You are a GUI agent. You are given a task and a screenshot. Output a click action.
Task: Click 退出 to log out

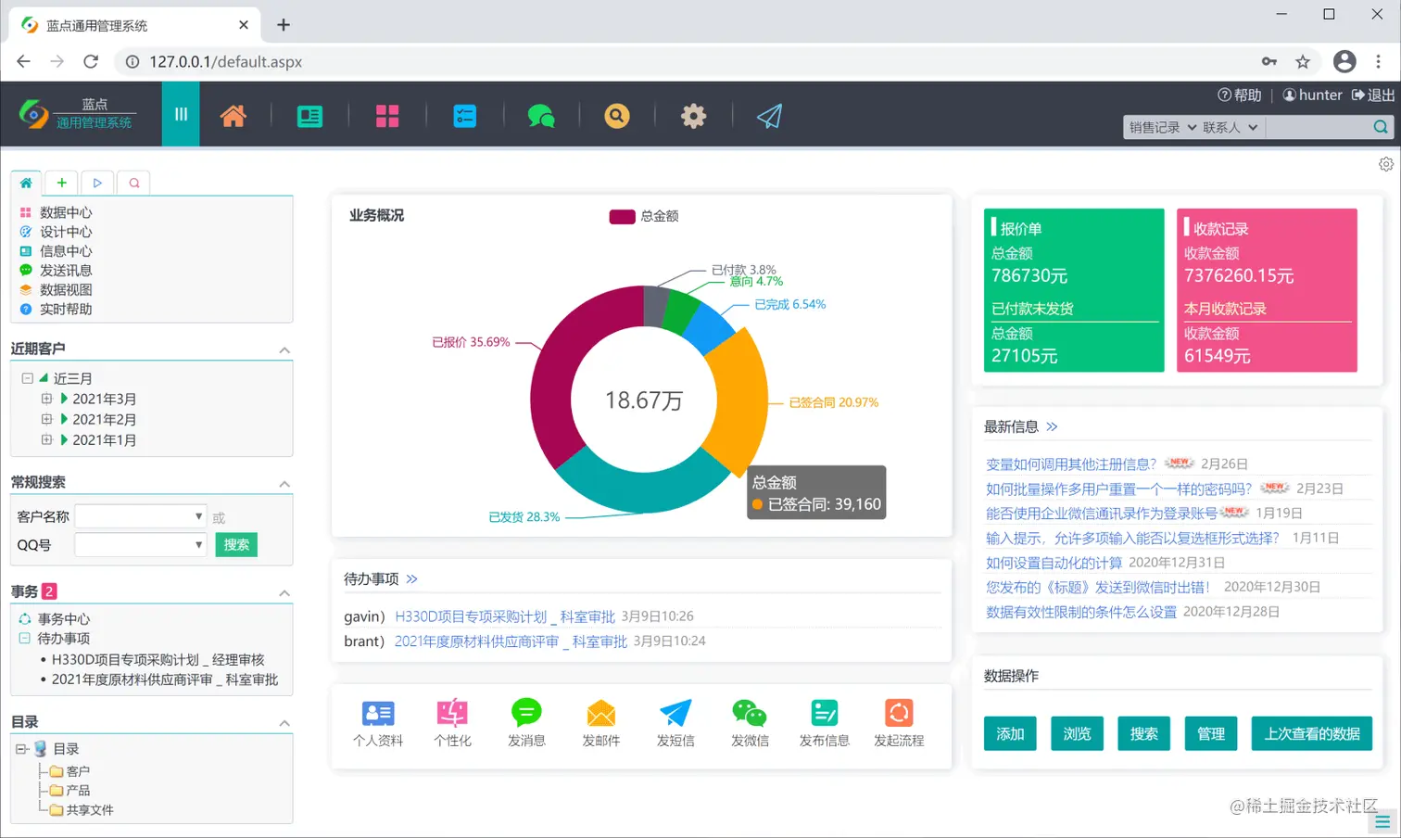click(x=1373, y=95)
